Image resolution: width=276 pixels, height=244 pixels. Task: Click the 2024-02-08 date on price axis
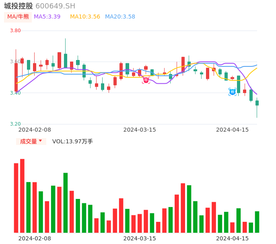coord(35,130)
